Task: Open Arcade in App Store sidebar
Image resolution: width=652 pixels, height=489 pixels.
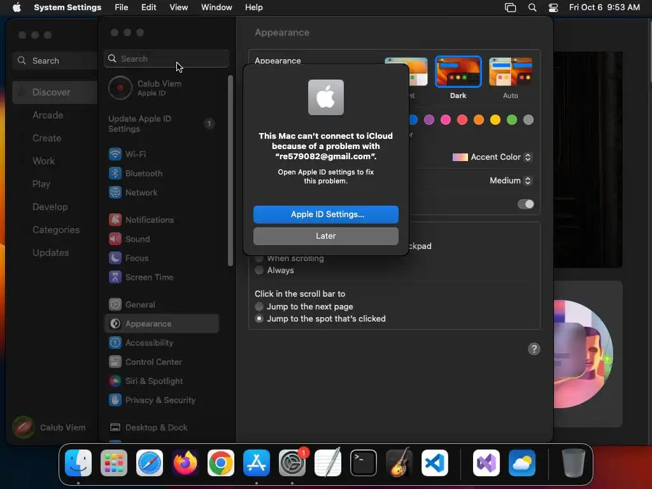Action: [48, 115]
